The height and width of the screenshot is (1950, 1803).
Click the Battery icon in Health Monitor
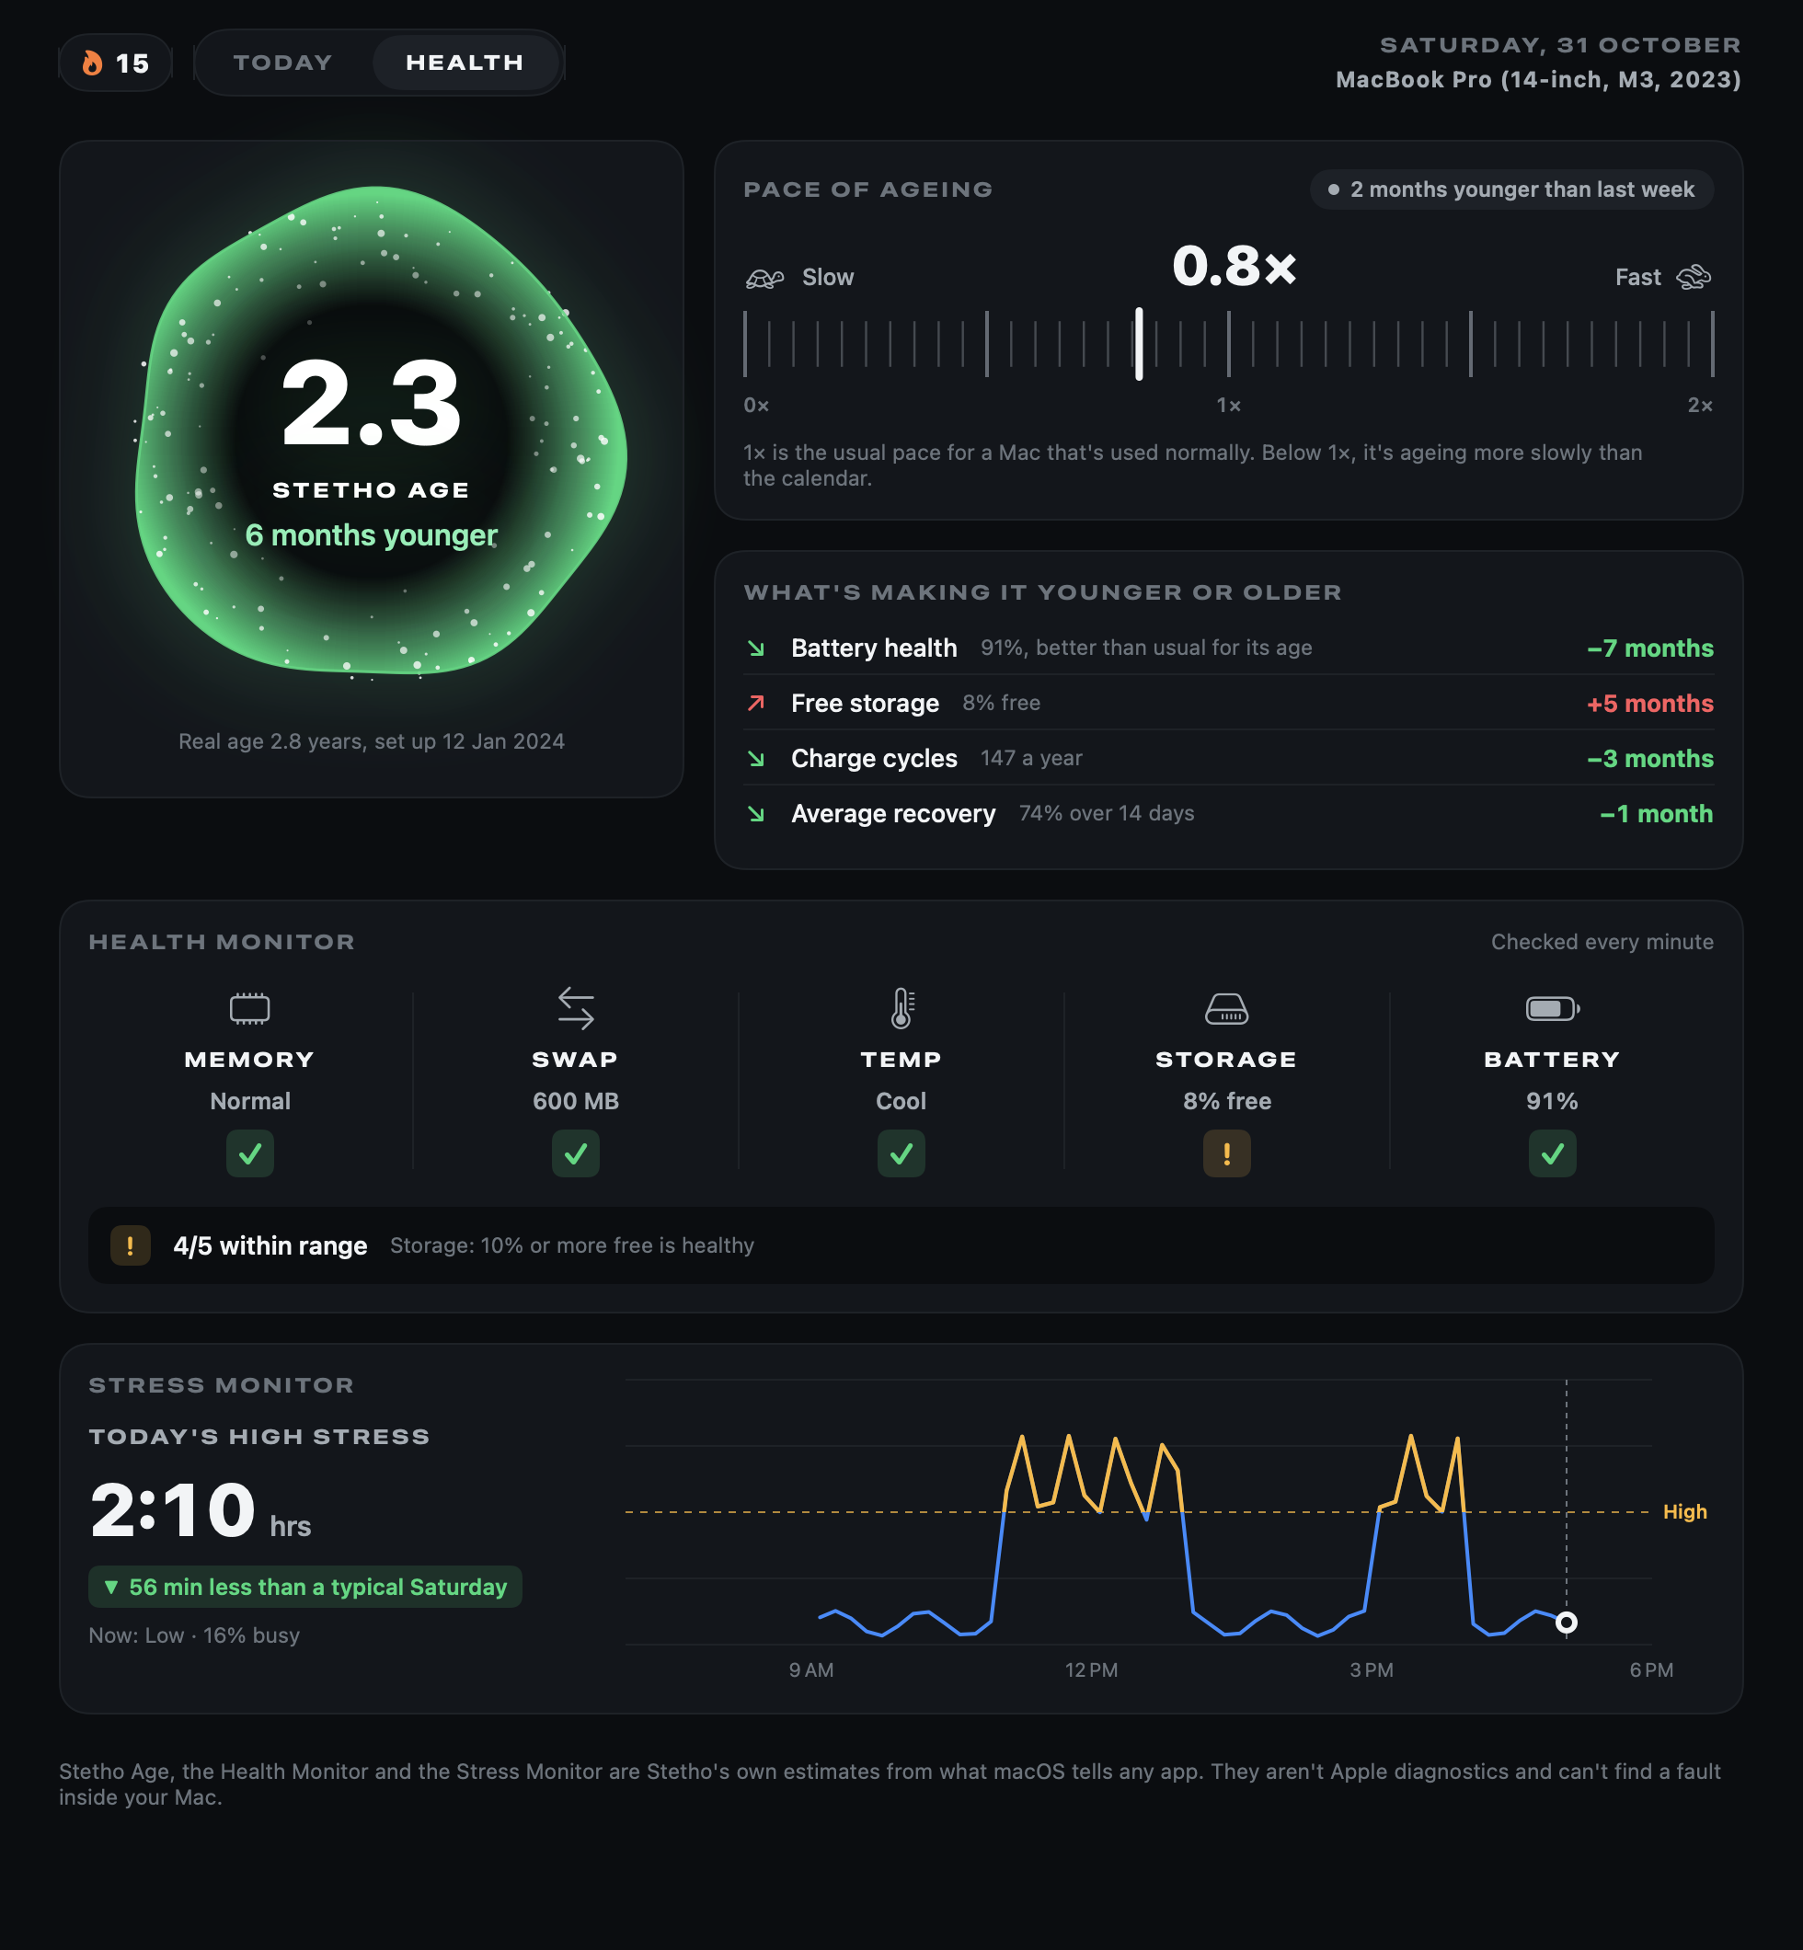1552,1009
